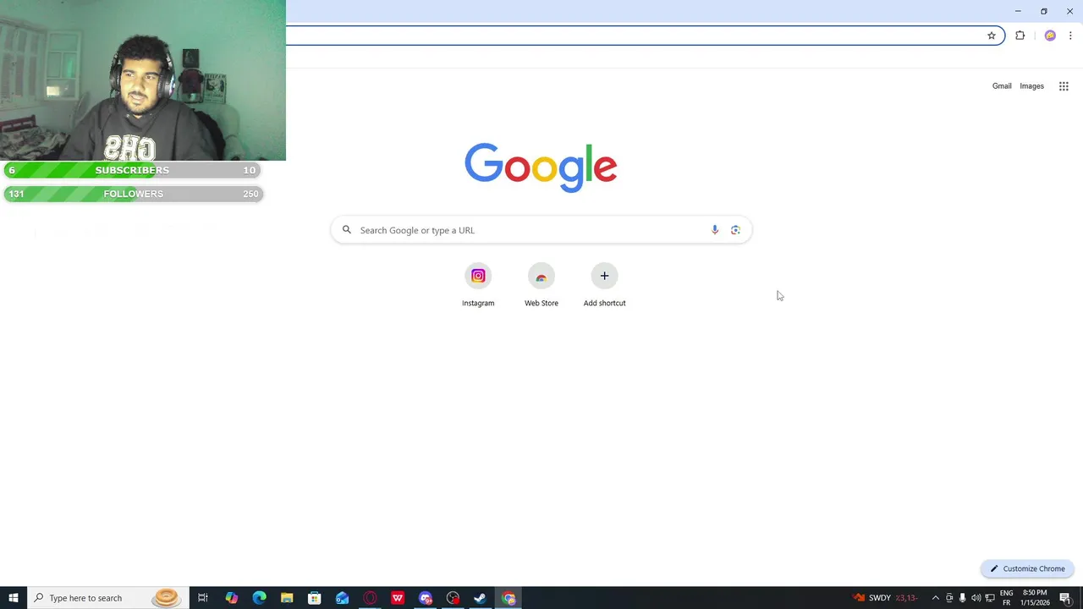Click the Subscribers goal bar
The width and height of the screenshot is (1083, 609).
pyautogui.click(x=133, y=170)
